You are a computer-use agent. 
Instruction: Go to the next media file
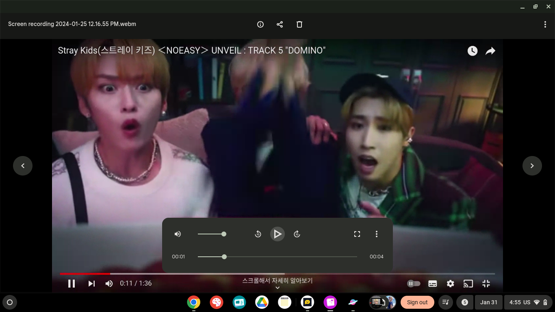[x=532, y=166]
